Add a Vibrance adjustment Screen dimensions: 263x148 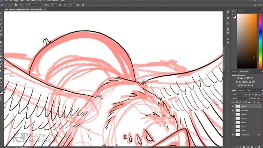click(251, 78)
